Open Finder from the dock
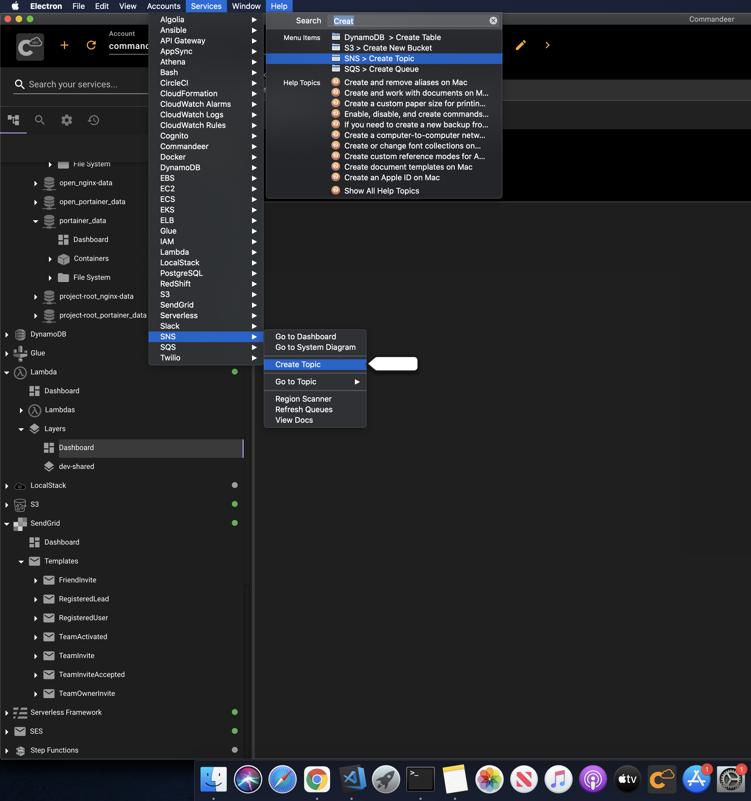 coord(214,779)
